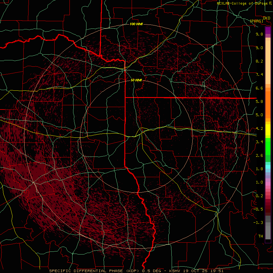Viewport: 273px width, 273px height.
Task: Pick the peach band of the color bar
Action: (268, 62)
